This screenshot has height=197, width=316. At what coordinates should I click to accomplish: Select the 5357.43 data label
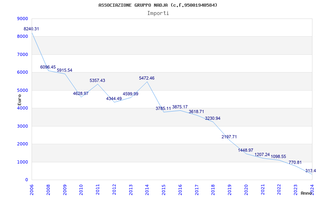[x=97, y=81]
